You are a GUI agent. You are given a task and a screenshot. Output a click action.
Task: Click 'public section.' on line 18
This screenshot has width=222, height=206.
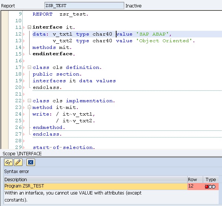[57, 74]
